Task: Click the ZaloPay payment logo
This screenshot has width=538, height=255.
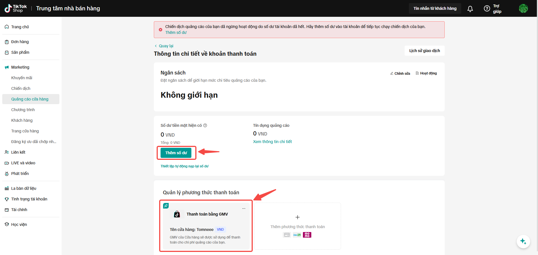Action: [297, 235]
